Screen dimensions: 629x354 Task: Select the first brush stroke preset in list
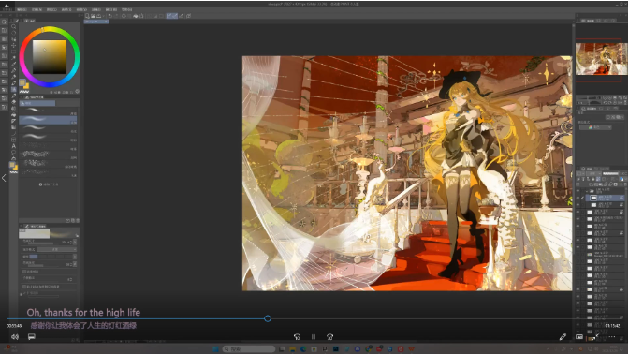48,111
